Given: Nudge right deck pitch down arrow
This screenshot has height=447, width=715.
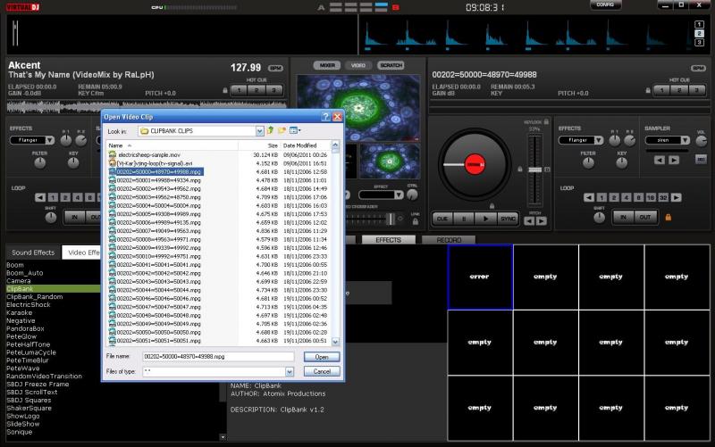Looking at the screenshot, I should coord(529,221).
